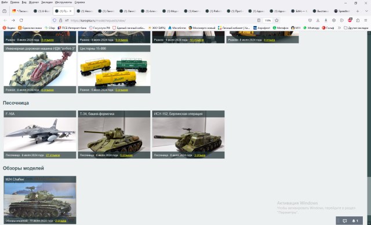Click the padlock site security icon
This screenshot has width=371, height=225.
click(x=60, y=21)
